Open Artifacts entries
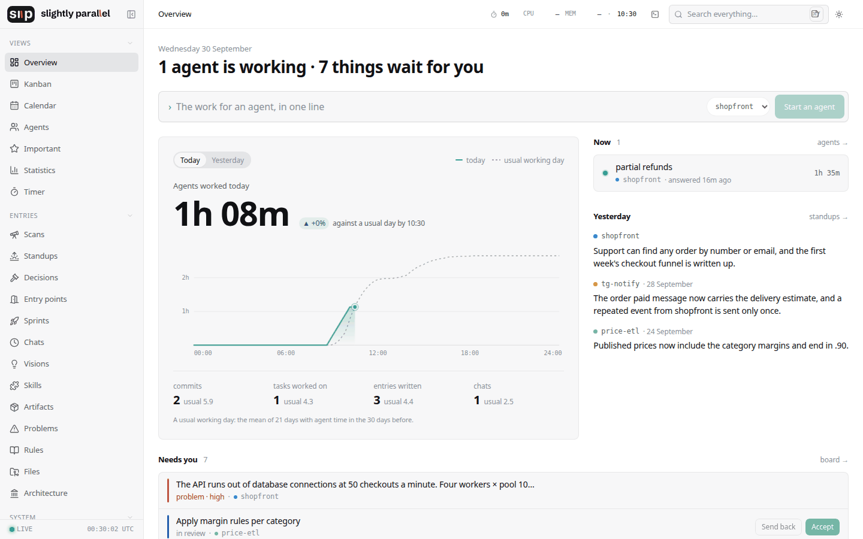Image resolution: width=863 pixels, height=539 pixels. tap(71, 407)
